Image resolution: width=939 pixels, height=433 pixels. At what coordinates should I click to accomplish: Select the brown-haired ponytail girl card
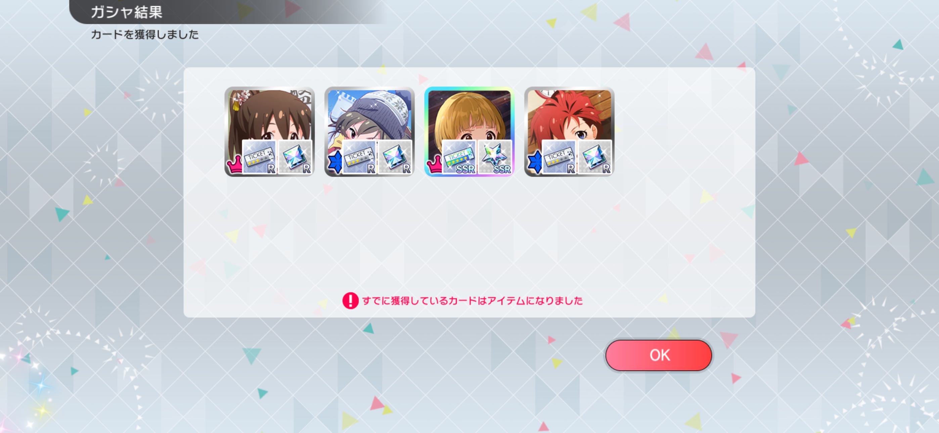269,132
